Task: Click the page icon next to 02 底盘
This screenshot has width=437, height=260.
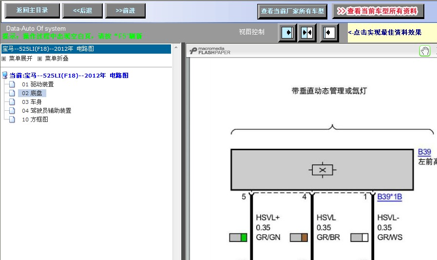Action: pyautogui.click(x=12, y=93)
